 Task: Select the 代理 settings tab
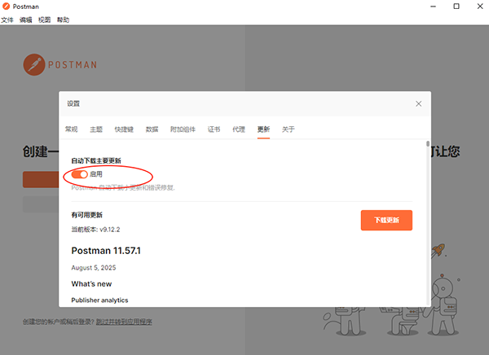[238, 129]
